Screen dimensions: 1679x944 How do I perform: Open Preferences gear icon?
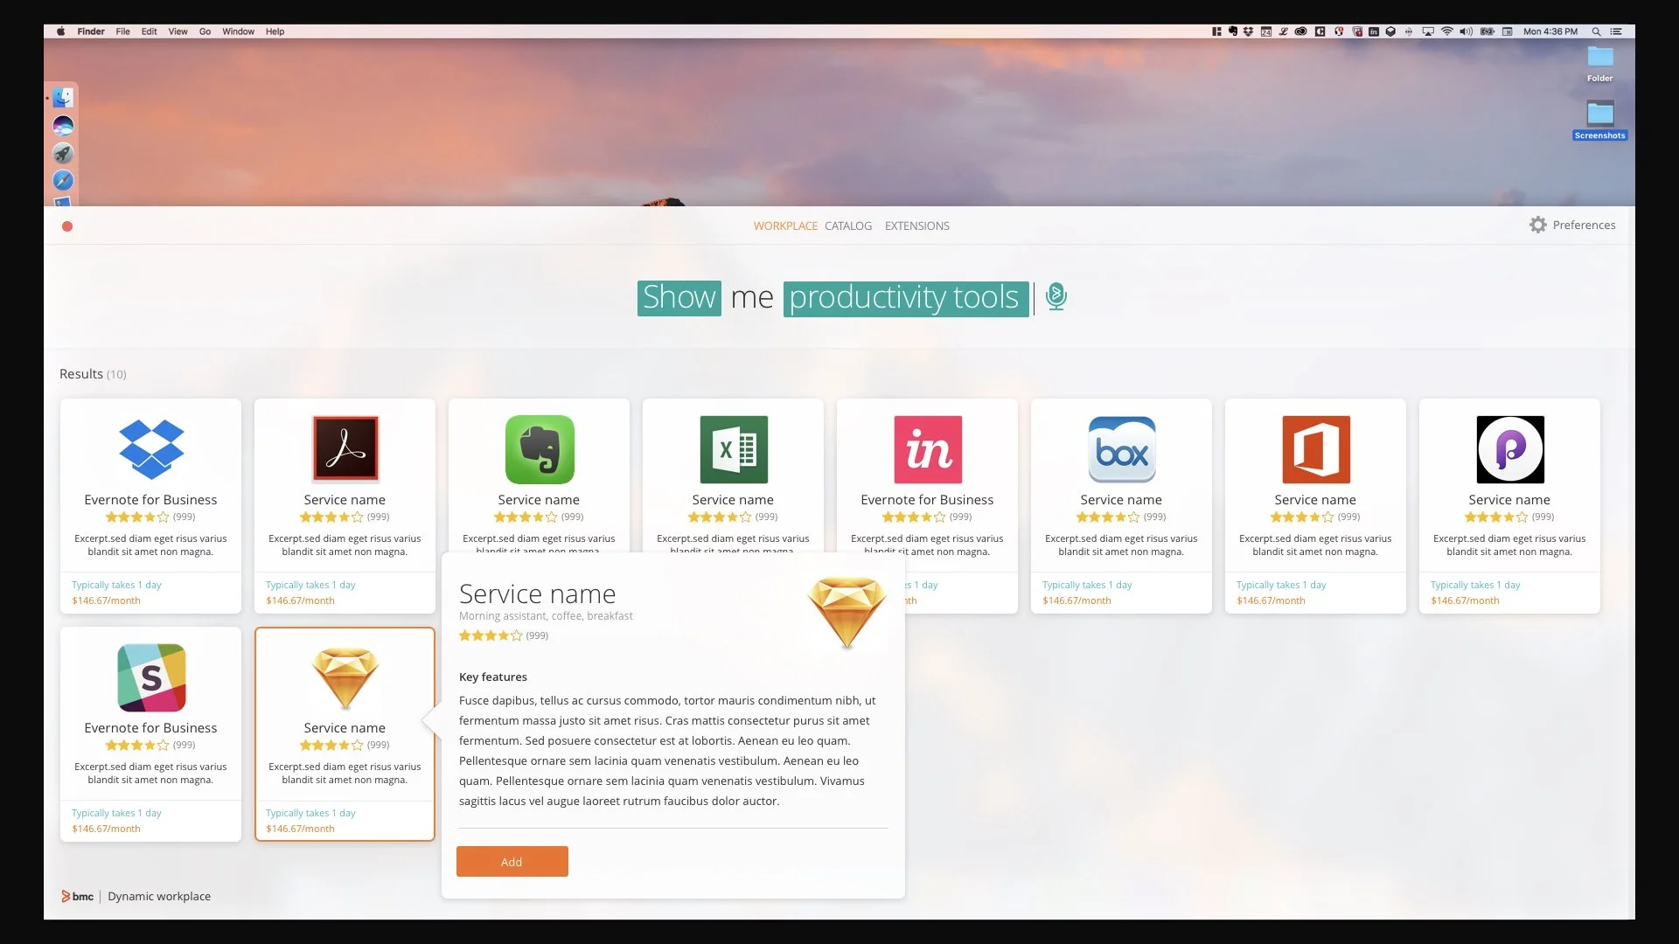tap(1538, 225)
